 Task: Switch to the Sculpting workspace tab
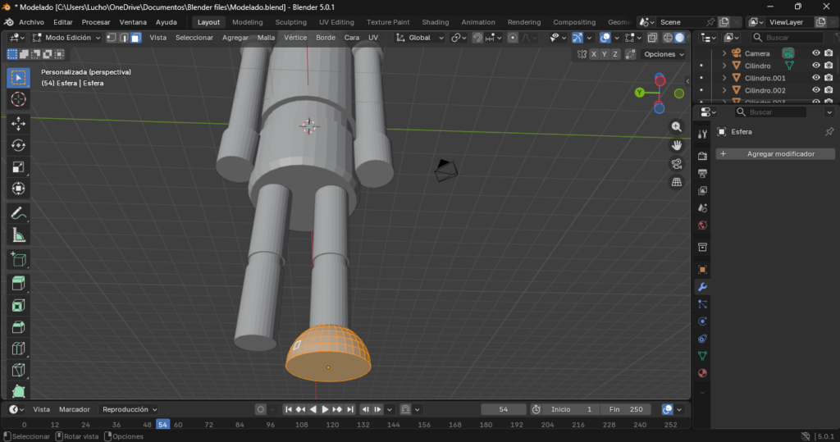[290, 22]
